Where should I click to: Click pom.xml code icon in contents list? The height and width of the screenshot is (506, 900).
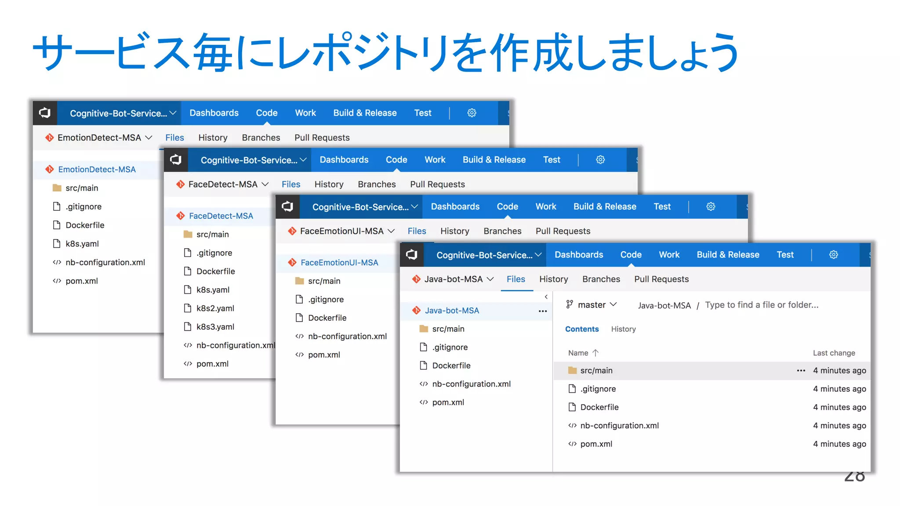572,444
